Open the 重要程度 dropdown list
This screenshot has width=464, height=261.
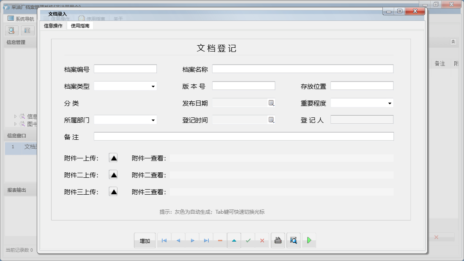click(390, 103)
